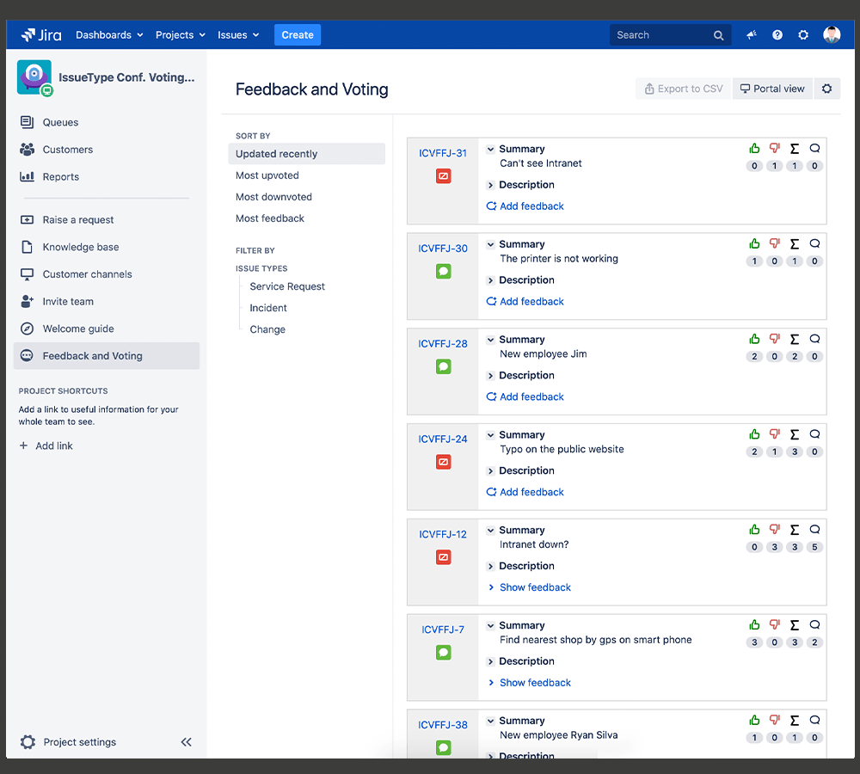This screenshot has width=860, height=774.
Task: Open the help question mark icon
Action: coord(777,35)
